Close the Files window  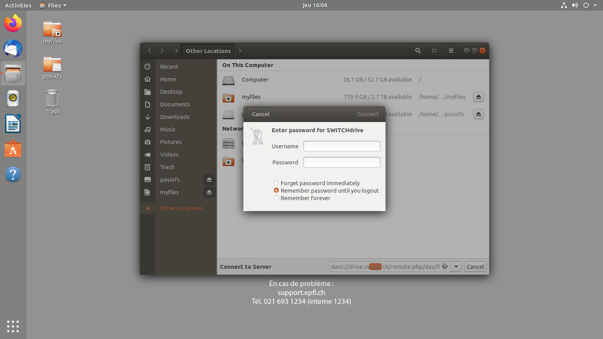tap(482, 51)
